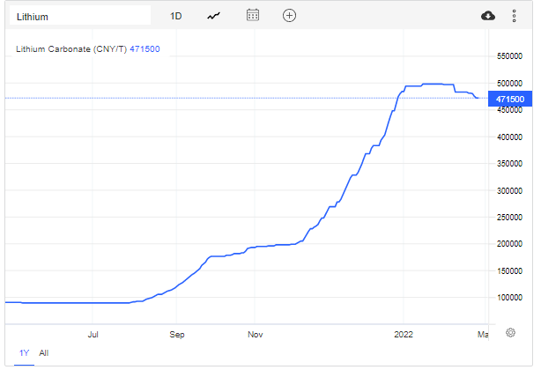Click the 500000 y-axis label
This screenshot has height=370, width=541.
(x=509, y=83)
